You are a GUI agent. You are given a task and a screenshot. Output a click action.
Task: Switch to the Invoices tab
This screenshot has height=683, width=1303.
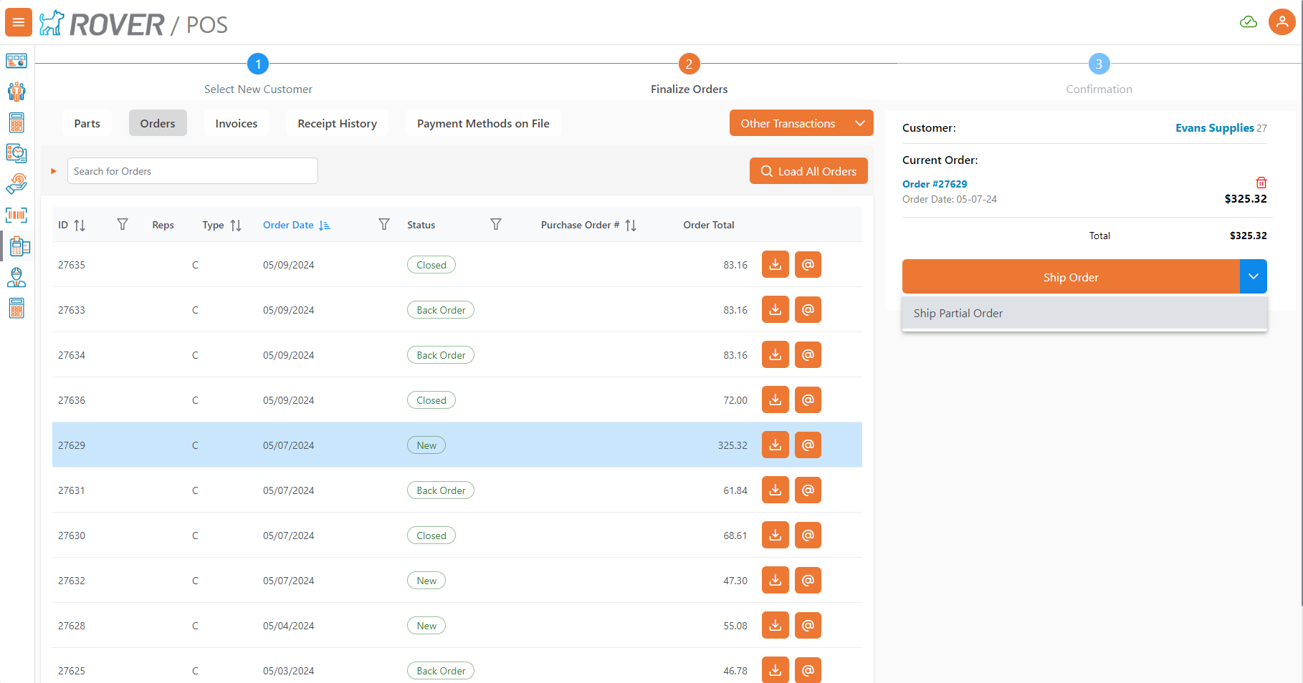(236, 123)
